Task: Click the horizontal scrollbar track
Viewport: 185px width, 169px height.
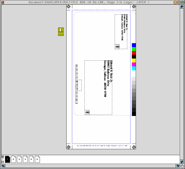Action: click(x=90, y=166)
